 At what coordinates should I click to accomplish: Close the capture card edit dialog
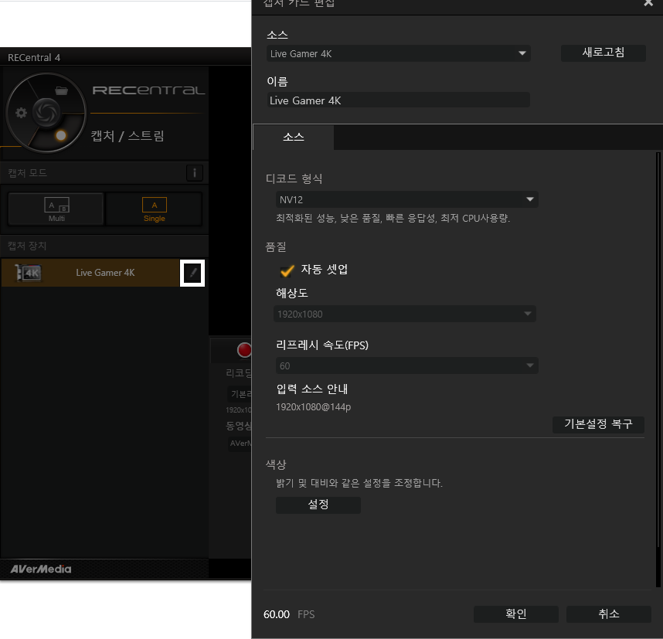click(x=648, y=3)
